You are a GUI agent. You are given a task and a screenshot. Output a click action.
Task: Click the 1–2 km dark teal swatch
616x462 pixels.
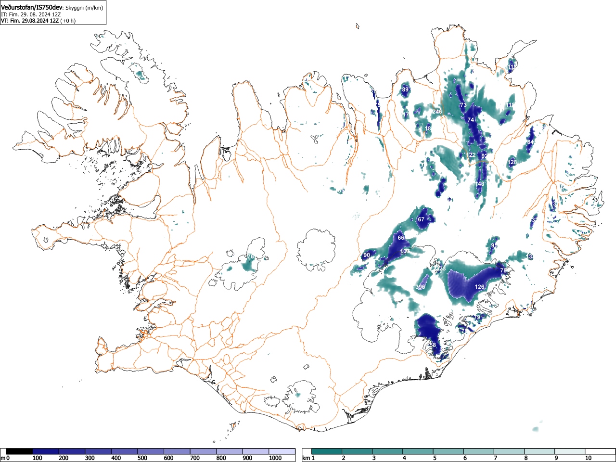[327, 451]
